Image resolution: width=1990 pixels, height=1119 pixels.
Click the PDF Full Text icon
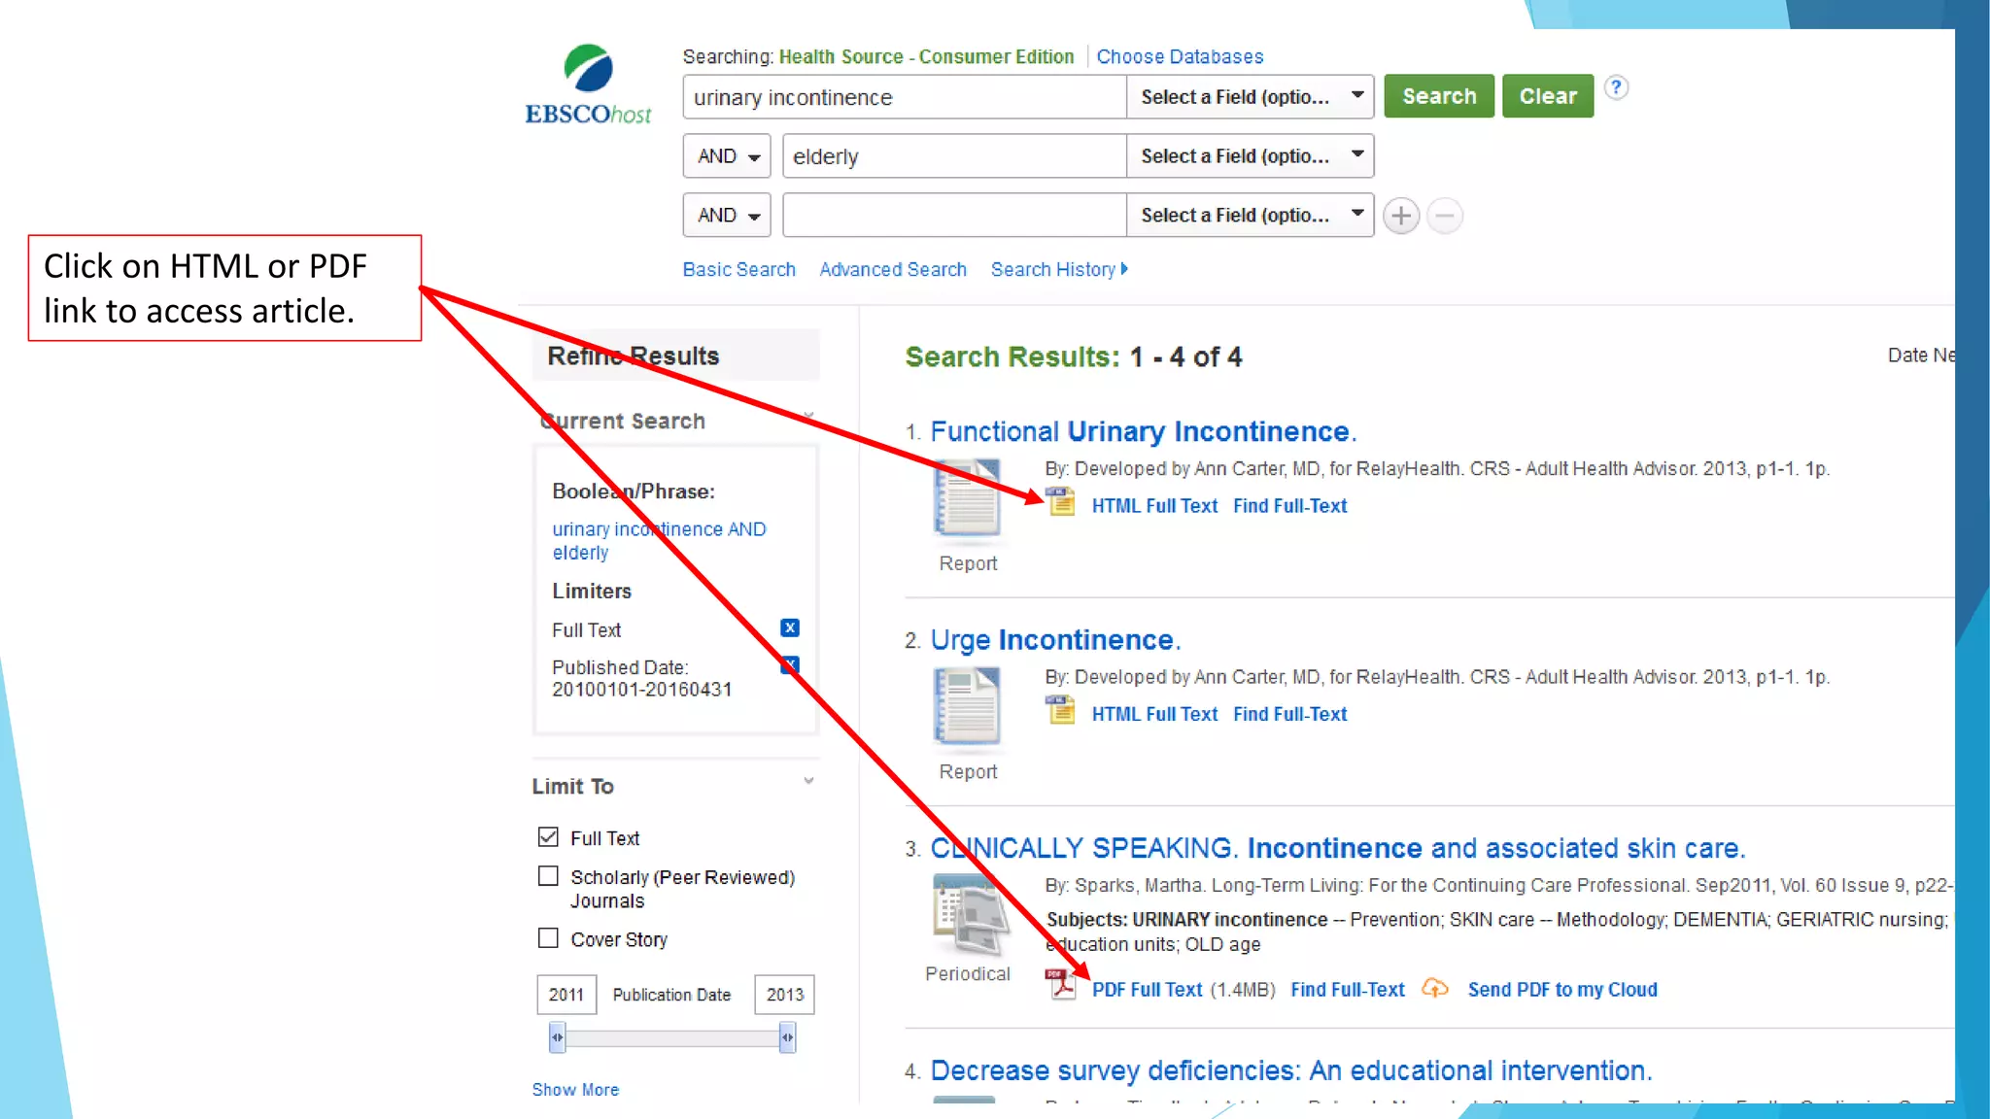point(1061,985)
